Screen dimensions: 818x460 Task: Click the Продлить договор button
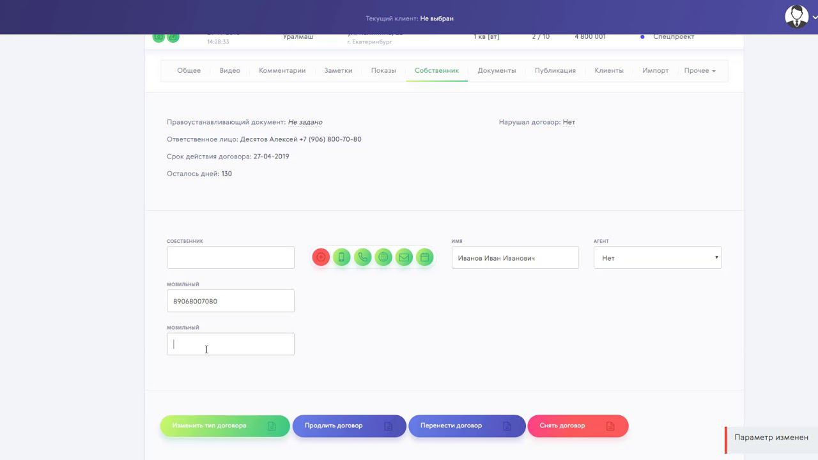[x=349, y=425]
